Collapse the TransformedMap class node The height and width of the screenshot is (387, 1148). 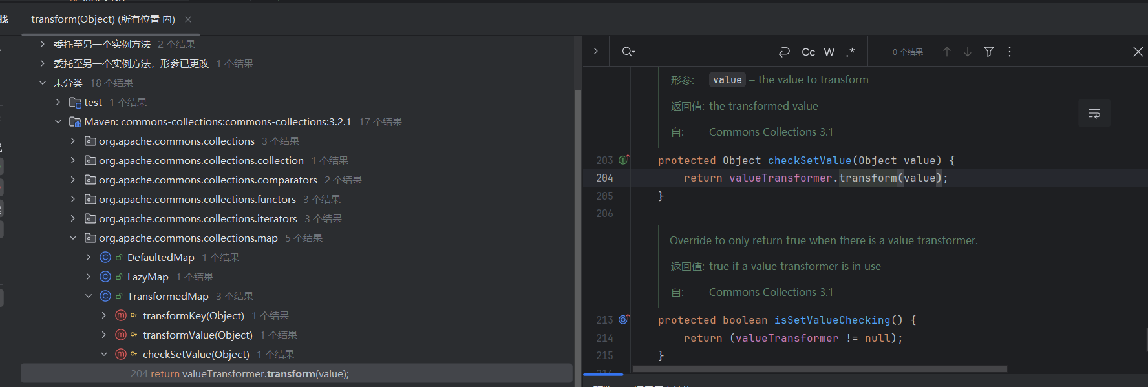[89, 296]
